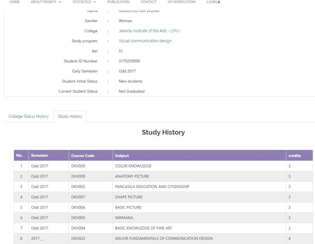
Task: Expand the ABOUT PDDIKTI dropdown chevron
Action: tap(60, 2)
